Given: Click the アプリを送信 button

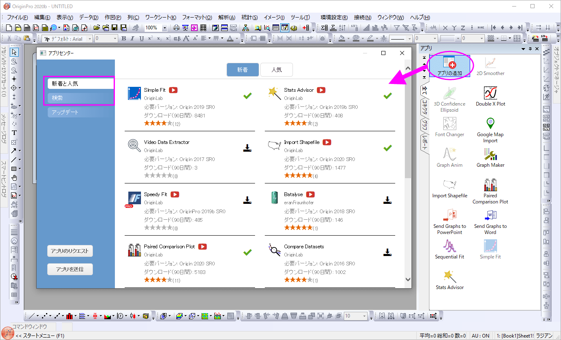Looking at the screenshot, I should 70,269.
